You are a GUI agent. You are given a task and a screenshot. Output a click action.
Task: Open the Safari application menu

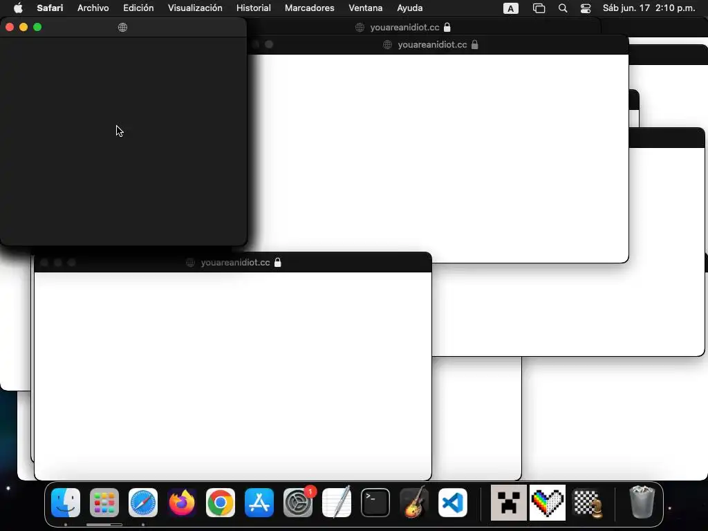pyautogui.click(x=50, y=8)
